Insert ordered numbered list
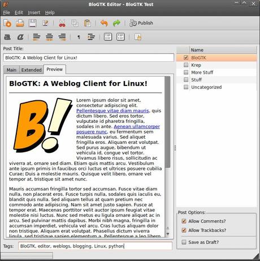Viewport: 260px width, 261px height. (x=108, y=37)
